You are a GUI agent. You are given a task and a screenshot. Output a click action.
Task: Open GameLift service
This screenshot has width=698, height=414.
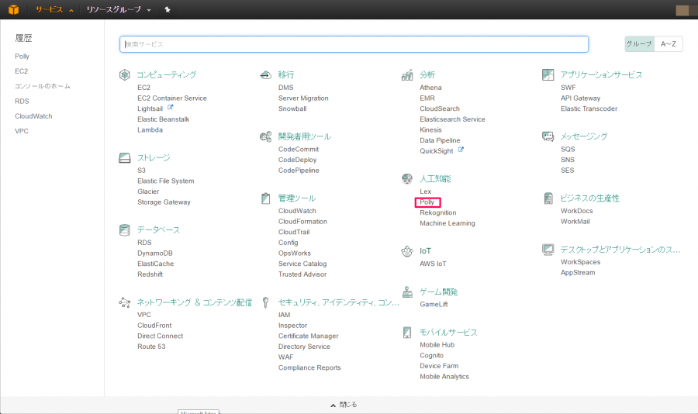tap(434, 305)
